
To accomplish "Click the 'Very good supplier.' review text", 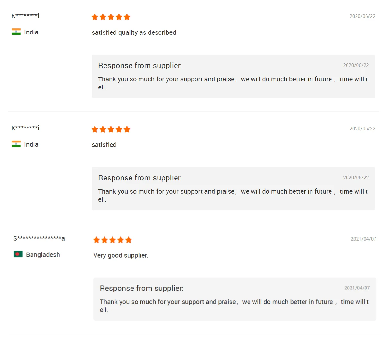I will [121, 255].
